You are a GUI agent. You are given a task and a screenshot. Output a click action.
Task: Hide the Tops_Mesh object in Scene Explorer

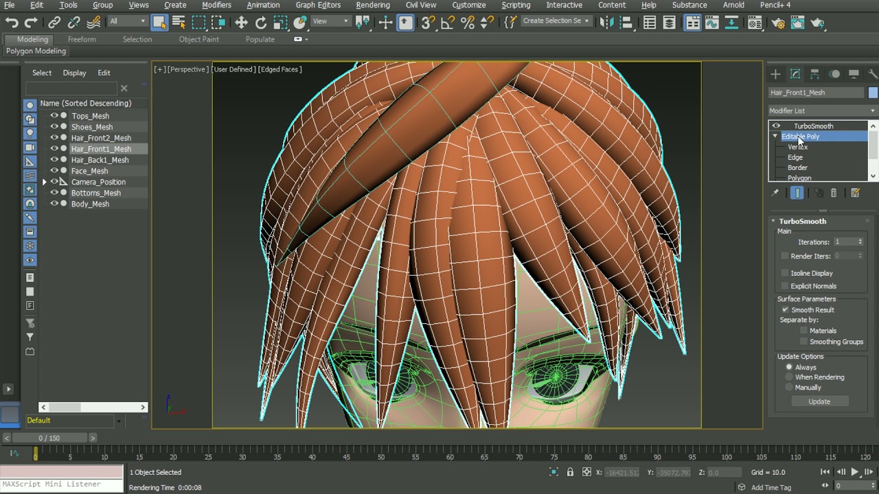pyautogui.click(x=54, y=116)
